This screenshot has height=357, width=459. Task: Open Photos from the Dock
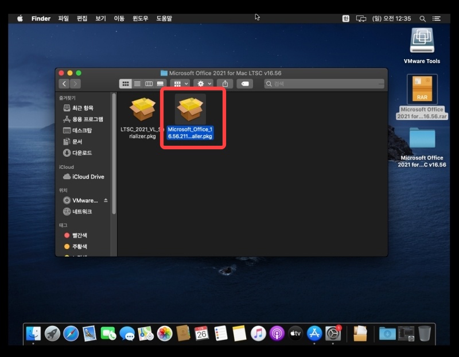click(x=165, y=333)
